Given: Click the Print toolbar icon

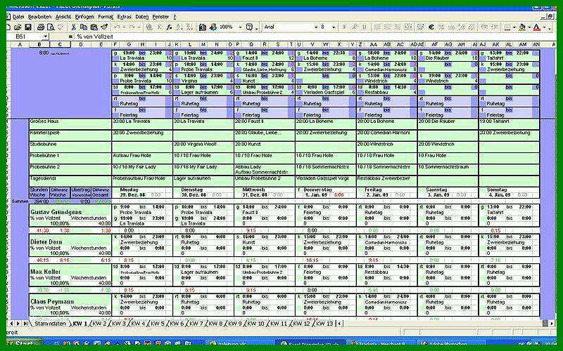Looking at the screenshot, I should point(41,27).
